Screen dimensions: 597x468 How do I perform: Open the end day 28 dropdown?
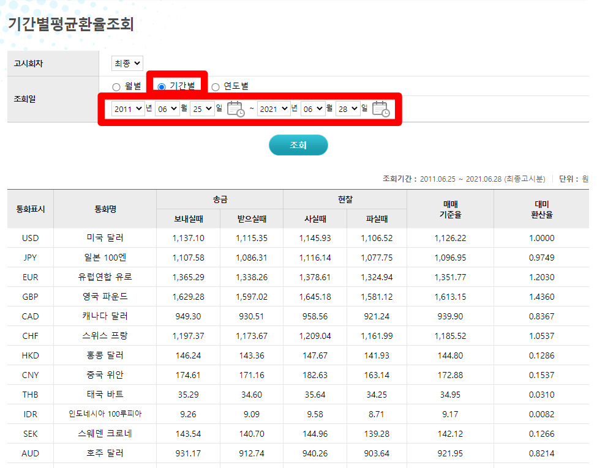point(348,108)
